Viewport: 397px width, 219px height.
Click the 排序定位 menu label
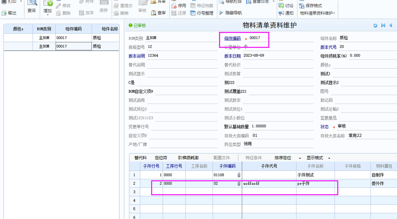point(283,158)
